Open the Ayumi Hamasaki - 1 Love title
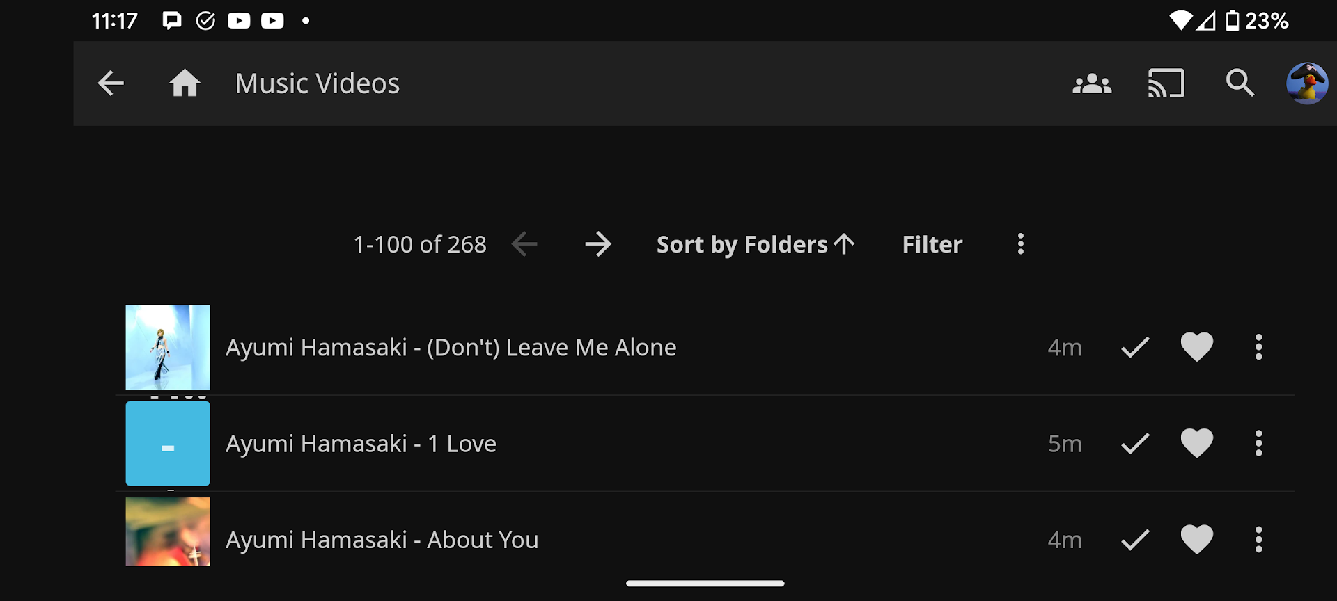Screen dimensions: 1337x601 click(x=361, y=443)
